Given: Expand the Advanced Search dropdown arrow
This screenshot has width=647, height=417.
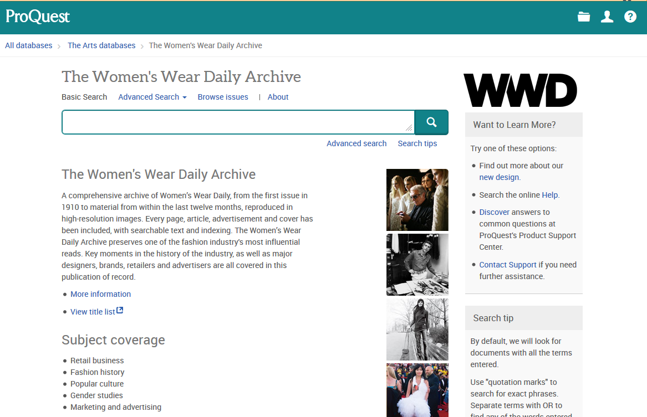Looking at the screenshot, I should pos(185,97).
